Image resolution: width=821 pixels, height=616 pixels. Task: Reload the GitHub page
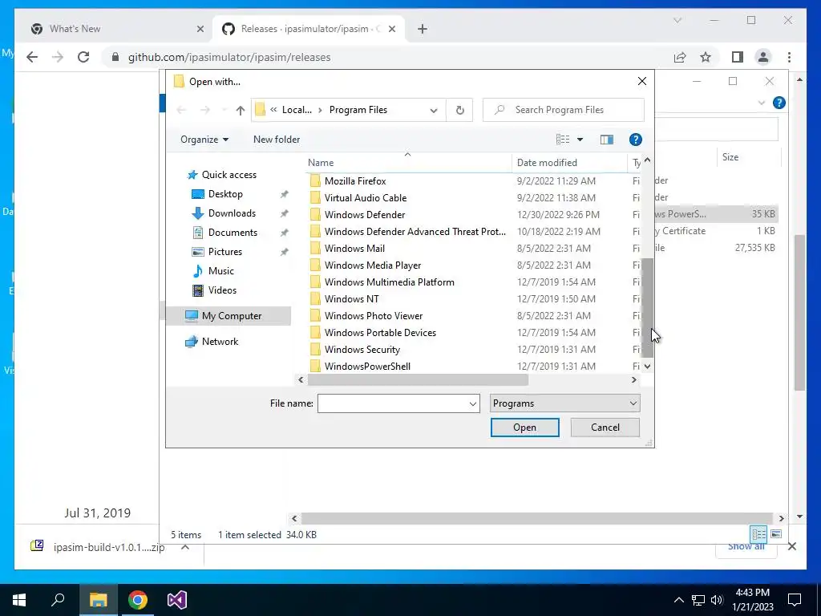coord(83,57)
